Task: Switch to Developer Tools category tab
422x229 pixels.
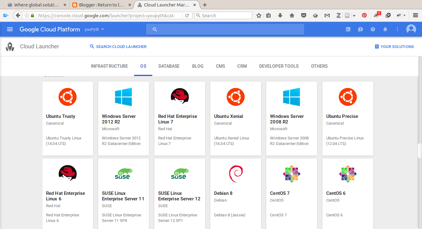Action: click(x=279, y=66)
